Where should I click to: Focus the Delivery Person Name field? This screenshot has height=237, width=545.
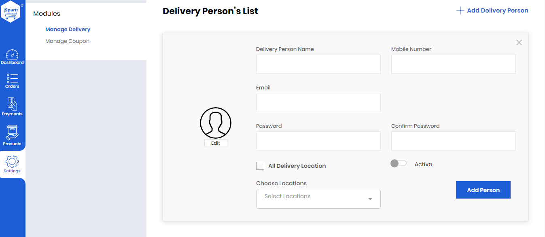[x=318, y=64]
